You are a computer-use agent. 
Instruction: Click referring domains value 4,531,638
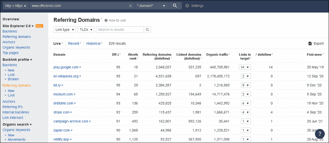click(163, 76)
